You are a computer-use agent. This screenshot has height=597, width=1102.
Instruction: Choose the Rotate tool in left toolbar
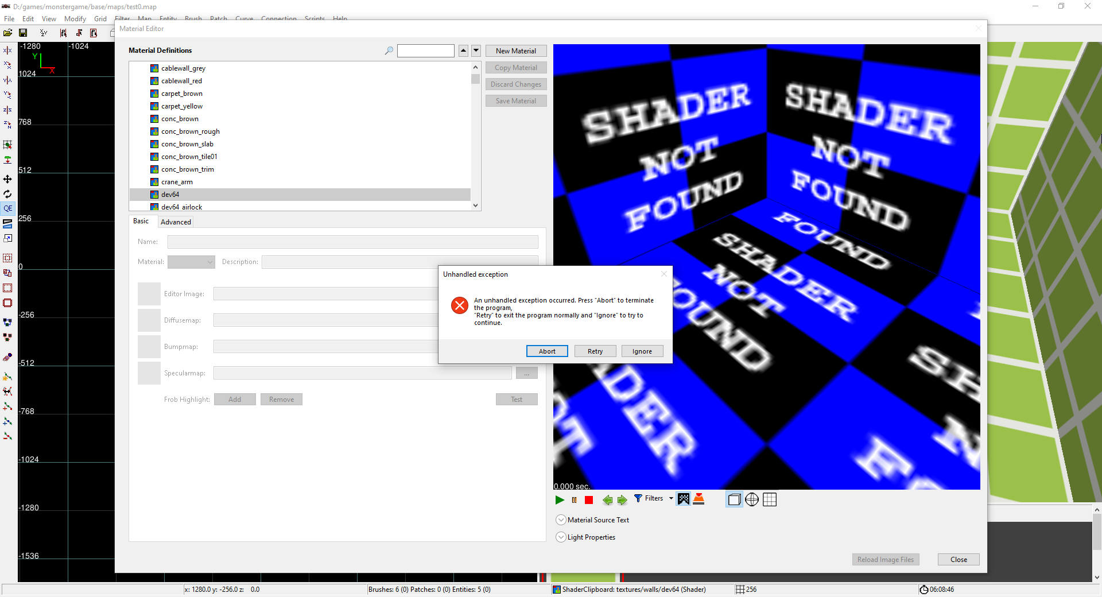[x=7, y=194]
